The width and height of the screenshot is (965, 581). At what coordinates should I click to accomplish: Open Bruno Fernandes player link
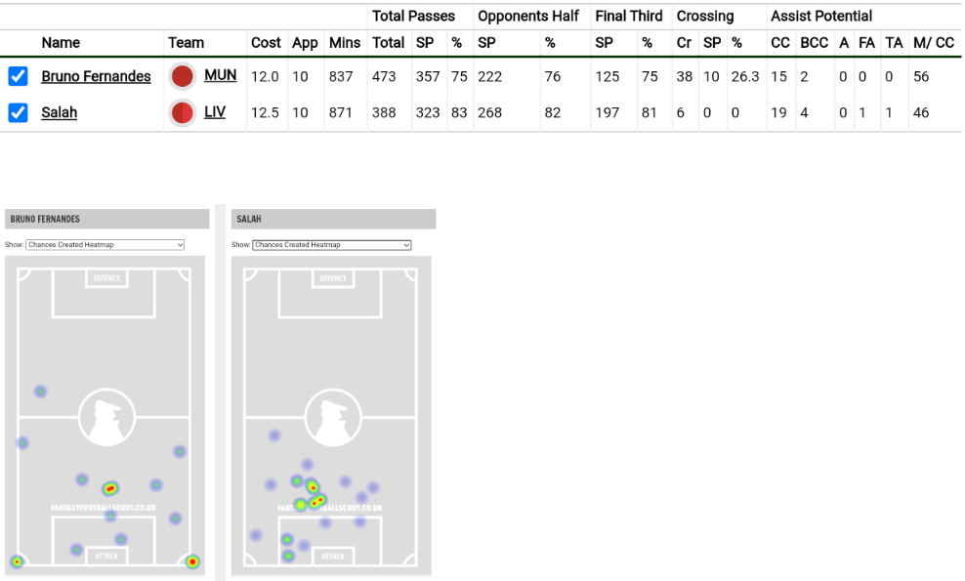click(x=96, y=76)
